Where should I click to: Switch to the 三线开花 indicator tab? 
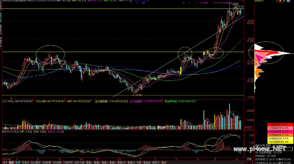tap(68, 162)
